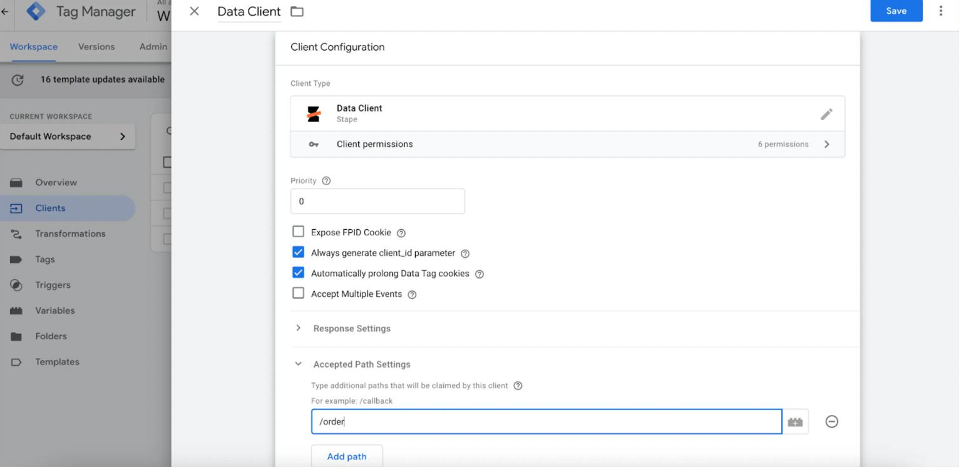Save the Data Client configuration
The width and height of the screenshot is (959, 467).
click(x=896, y=11)
